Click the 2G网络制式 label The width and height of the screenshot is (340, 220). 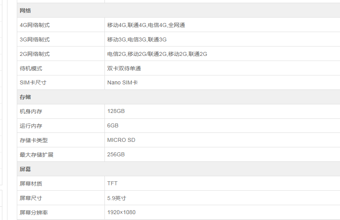tap(35, 54)
